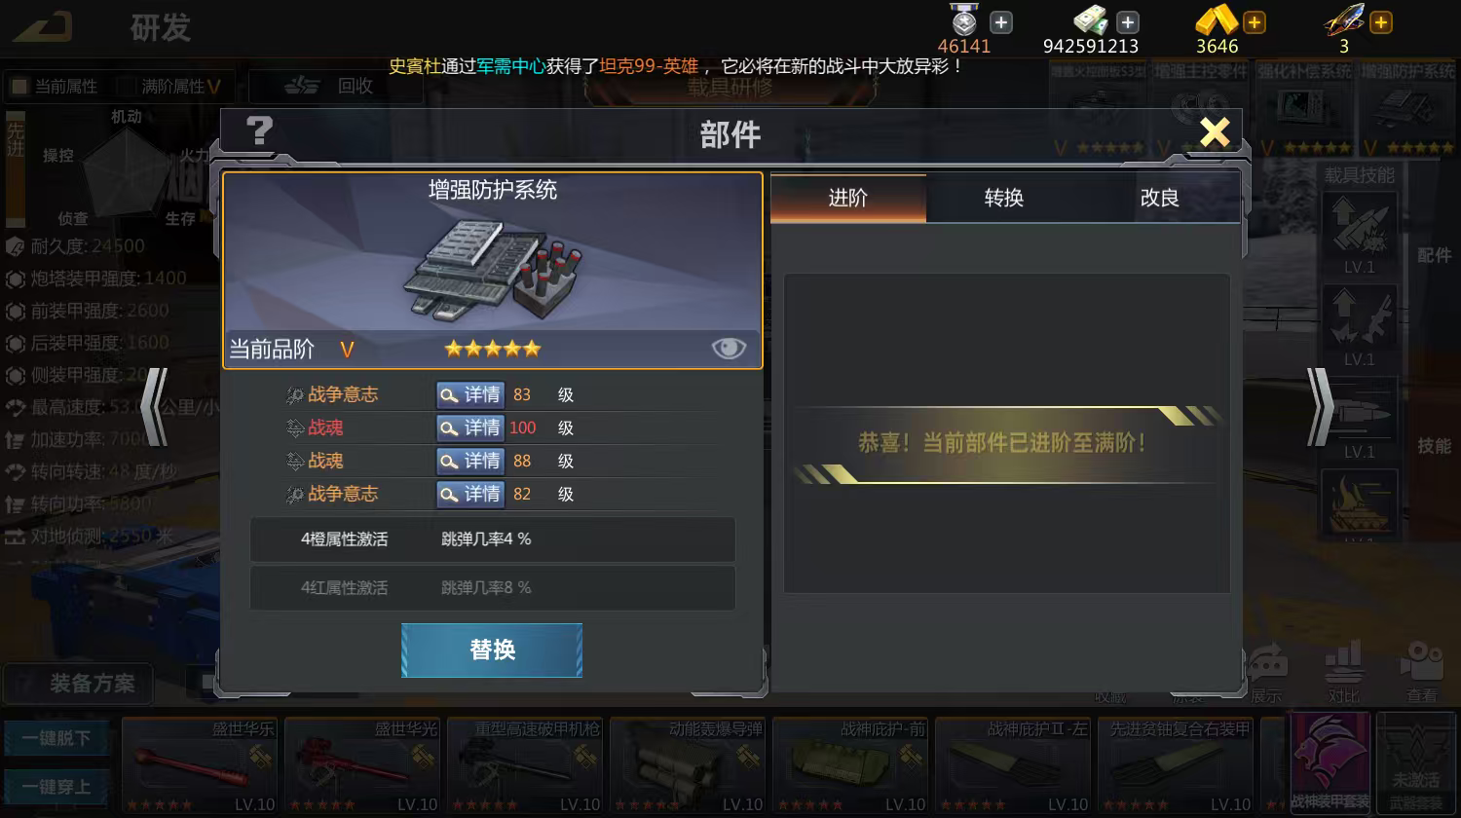Close the 部件 dialog
The height and width of the screenshot is (818, 1461).
click(x=1215, y=131)
